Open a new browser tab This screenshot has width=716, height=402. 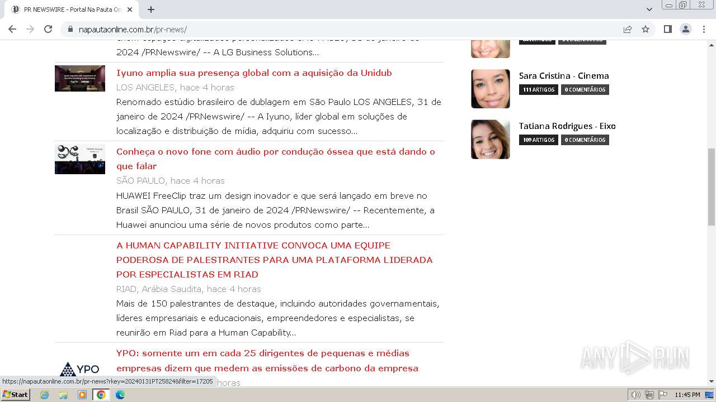pyautogui.click(x=151, y=9)
